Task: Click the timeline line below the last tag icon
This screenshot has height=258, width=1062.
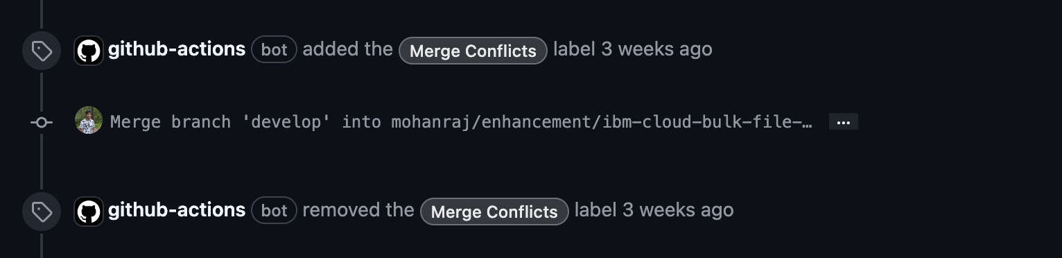Action: [x=42, y=246]
